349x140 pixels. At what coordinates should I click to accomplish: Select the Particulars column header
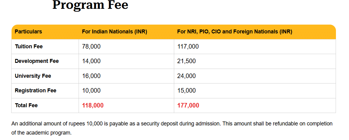coord(28,32)
